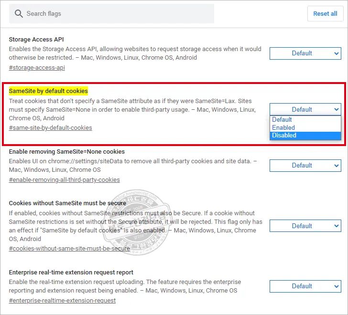The height and width of the screenshot is (315, 348).
Task: Follow the #storage-access-api link
Action: (37, 68)
